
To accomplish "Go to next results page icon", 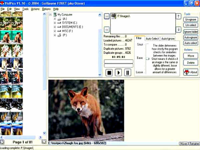I will tap(44, 142).
